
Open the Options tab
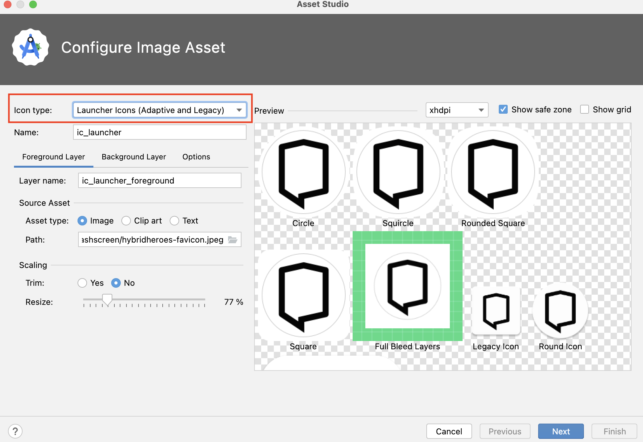pyautogui.click(x=196, y=157)
